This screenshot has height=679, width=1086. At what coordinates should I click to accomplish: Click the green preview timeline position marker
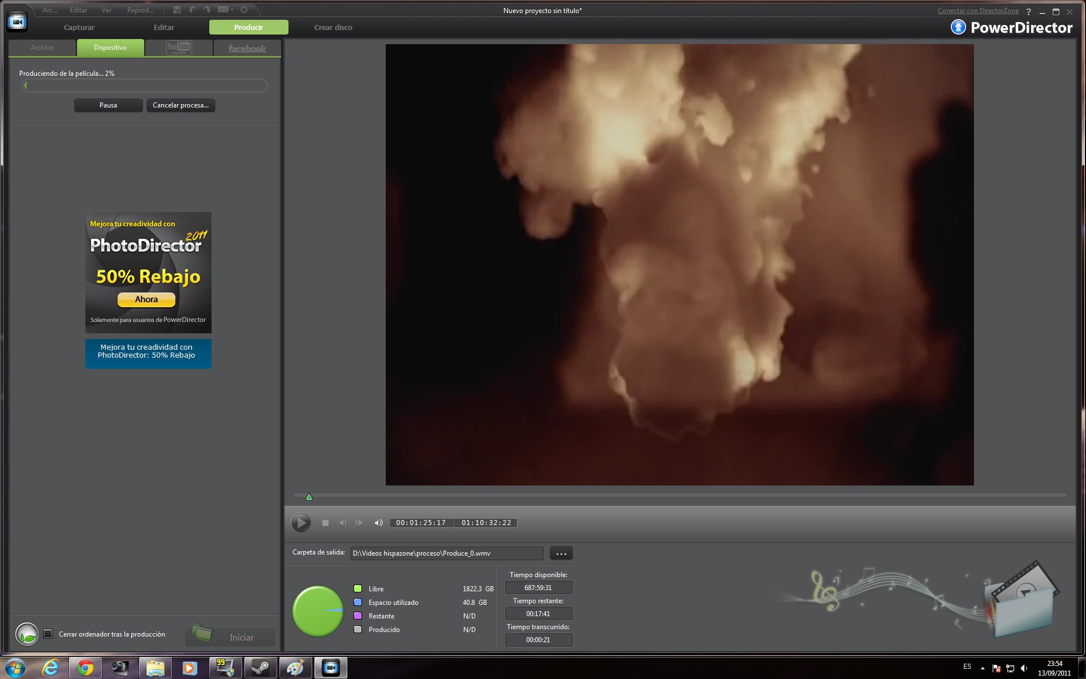click(x=309, y=497)
